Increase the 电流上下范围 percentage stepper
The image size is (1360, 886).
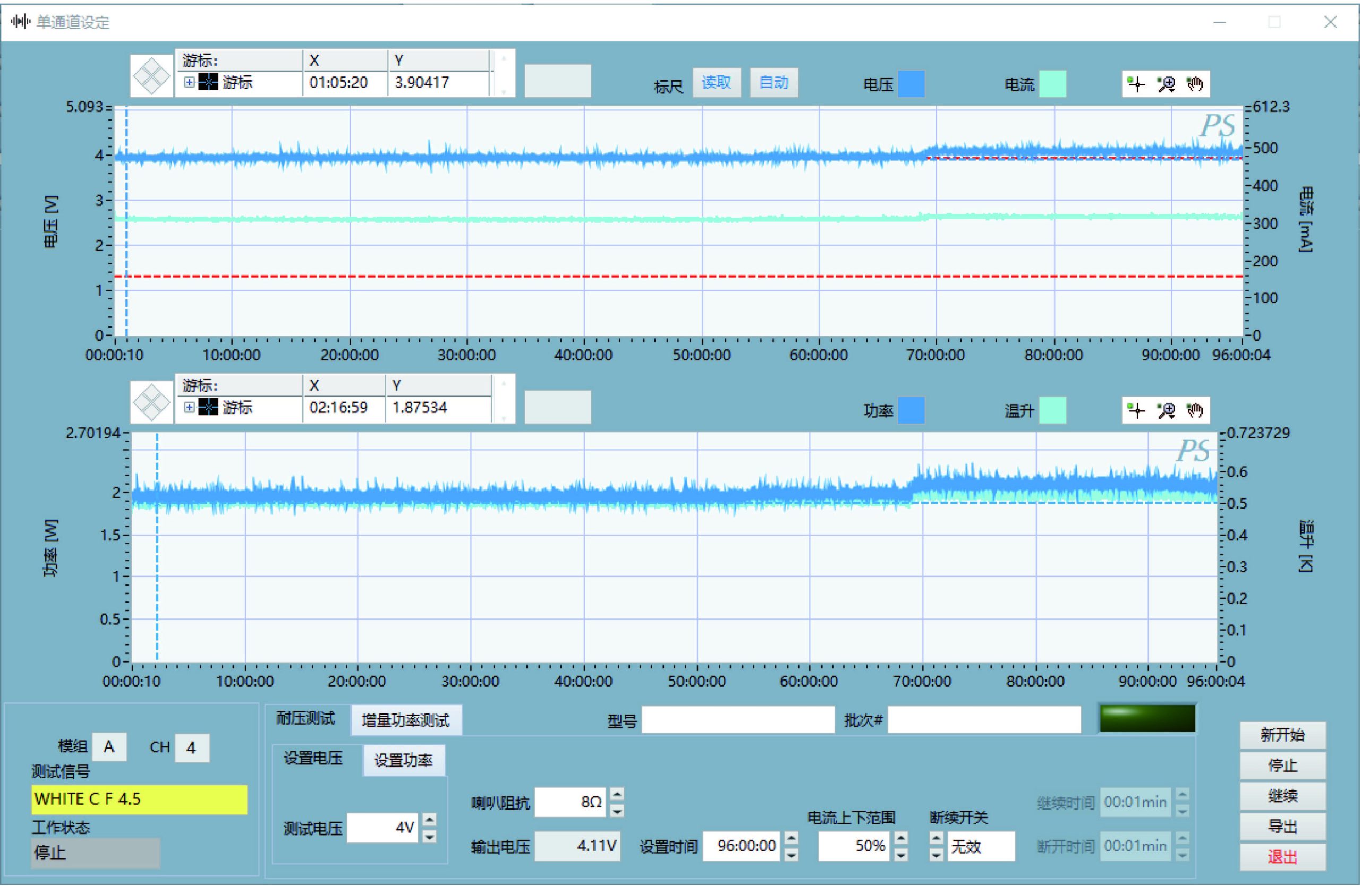[900, 839]
